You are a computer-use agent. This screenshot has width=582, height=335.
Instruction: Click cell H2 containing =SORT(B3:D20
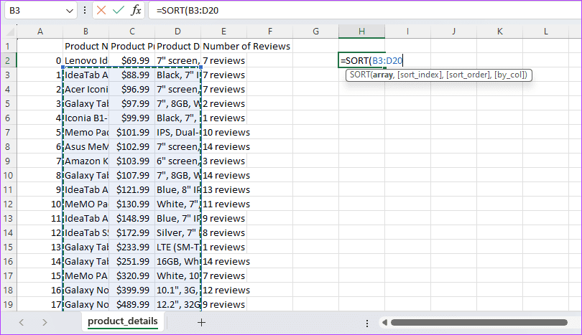point(361,60)
